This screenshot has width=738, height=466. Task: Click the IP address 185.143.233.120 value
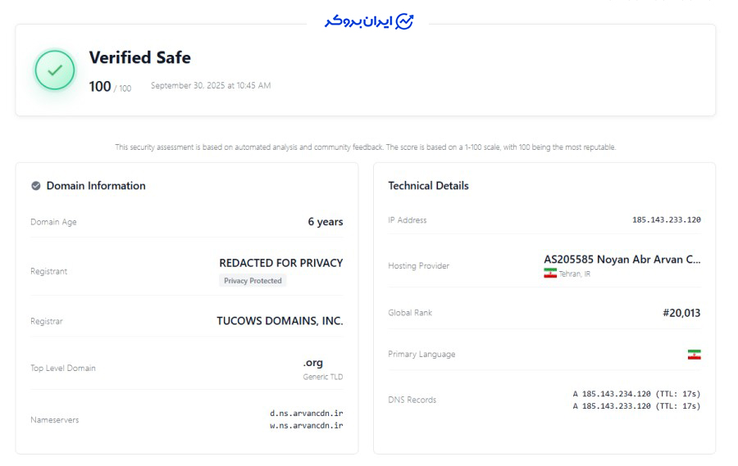click(x=666, y=220)
